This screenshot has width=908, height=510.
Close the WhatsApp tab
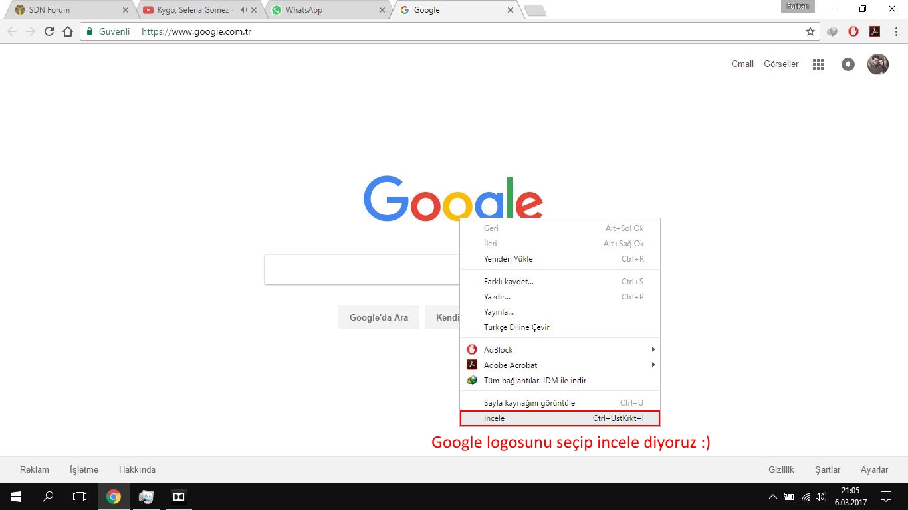(x=382, y=10)
